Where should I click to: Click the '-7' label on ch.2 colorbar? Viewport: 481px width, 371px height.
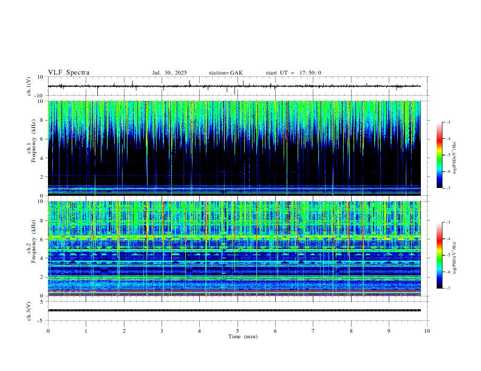pyautogui.click(x=448, y=288)
